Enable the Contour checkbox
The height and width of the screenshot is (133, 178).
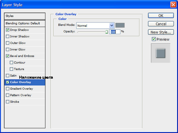point(11,62)
